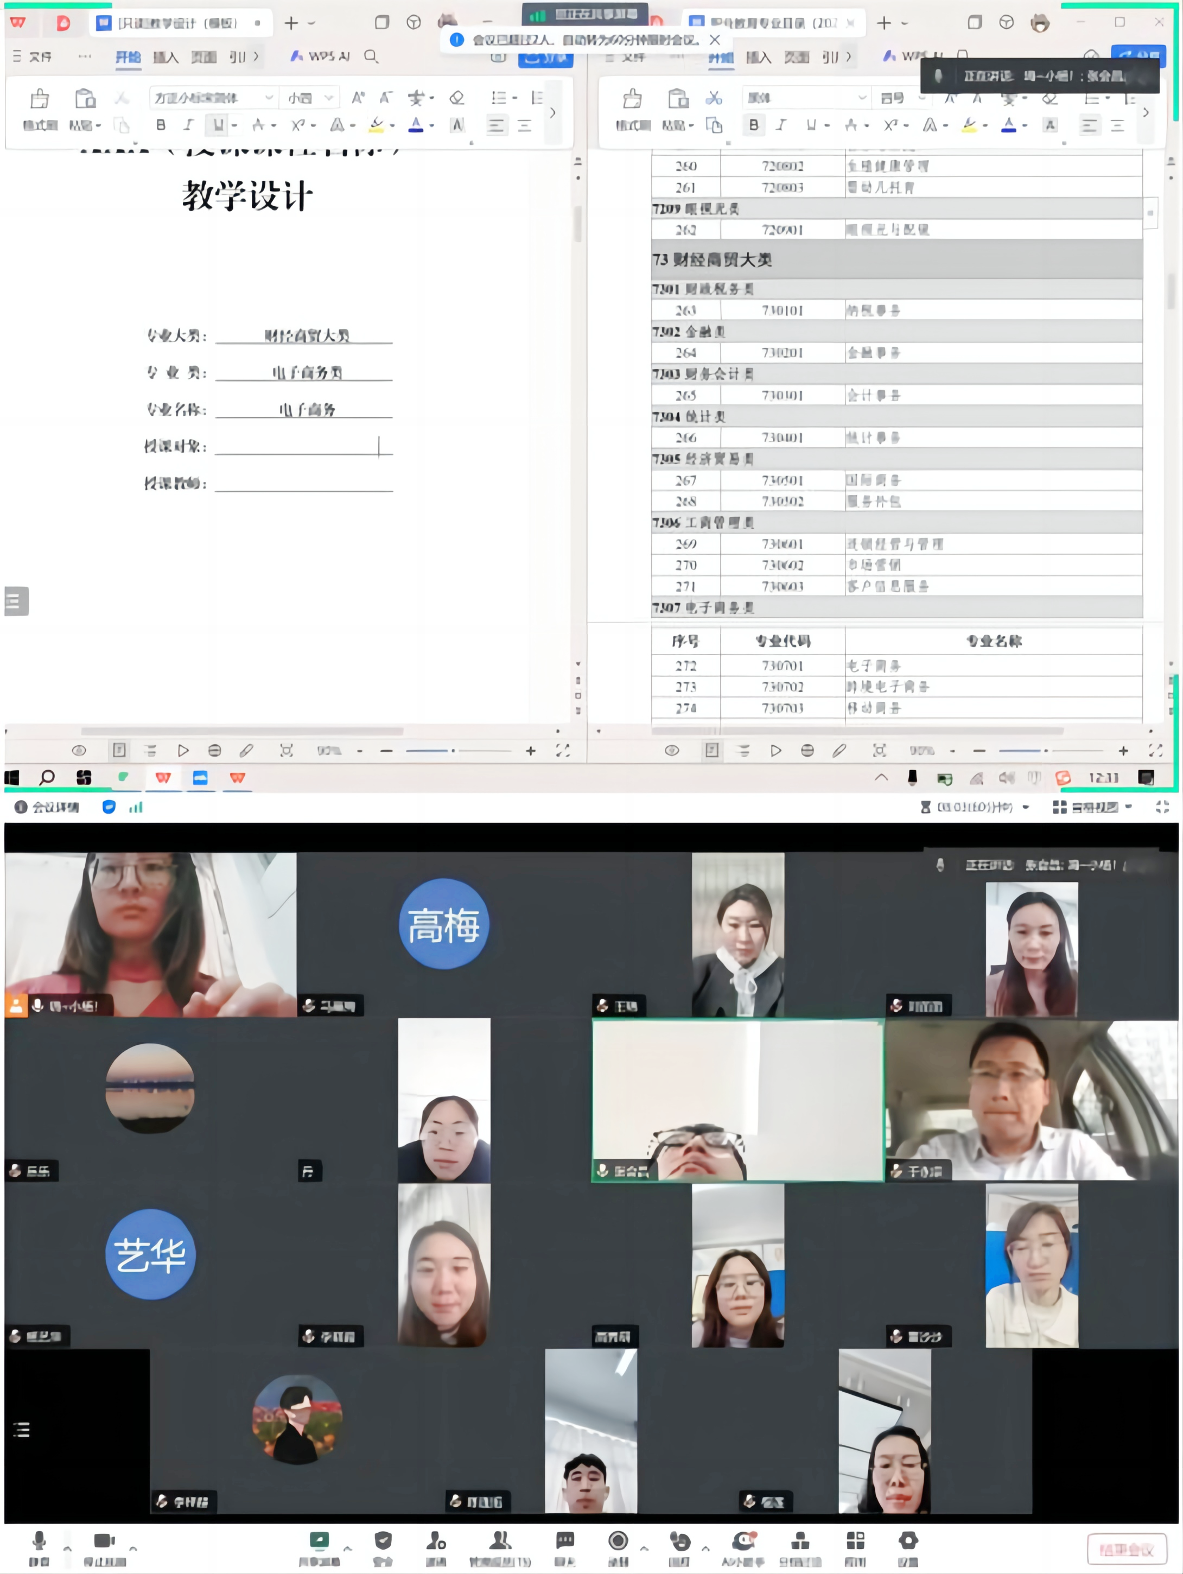Click the 授课对象 blank field
The width and height of the screenshot is (1183, 1574).
click(x=304, y=446)
